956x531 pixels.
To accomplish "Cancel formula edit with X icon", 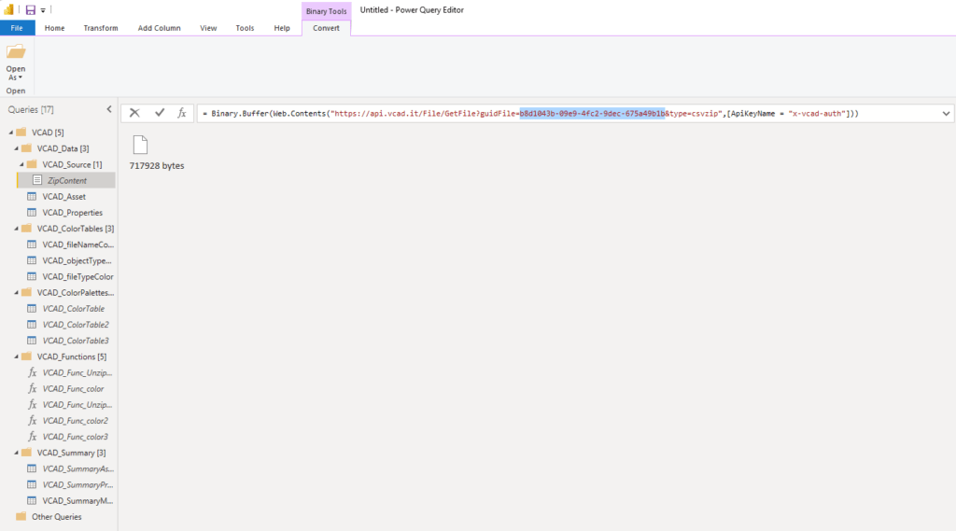I will [134, 112].
